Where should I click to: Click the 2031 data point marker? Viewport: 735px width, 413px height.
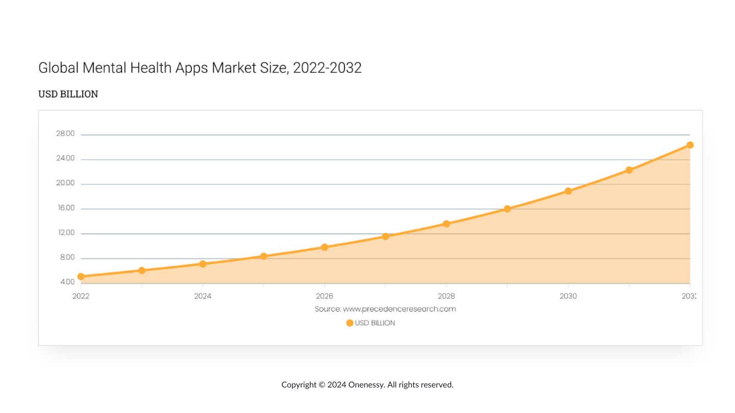tap(629, 170)
